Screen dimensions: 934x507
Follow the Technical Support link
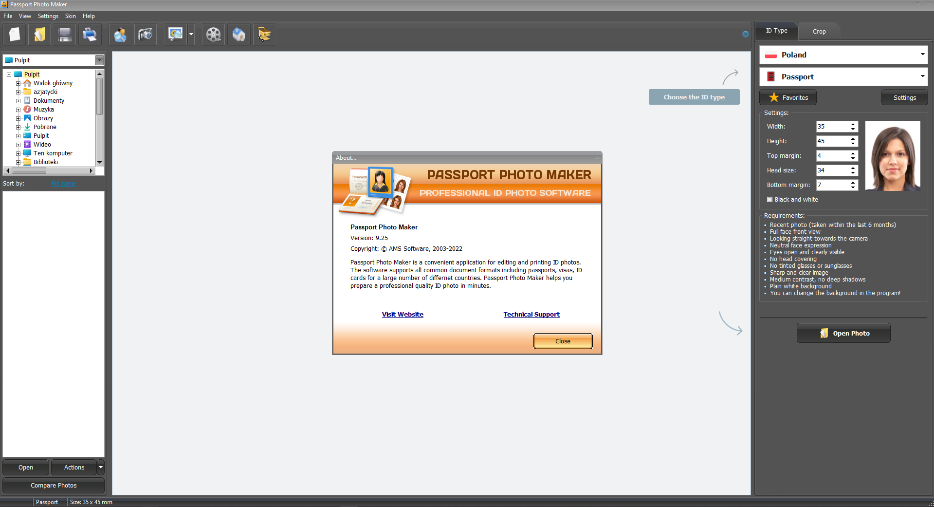pos(531,314)
